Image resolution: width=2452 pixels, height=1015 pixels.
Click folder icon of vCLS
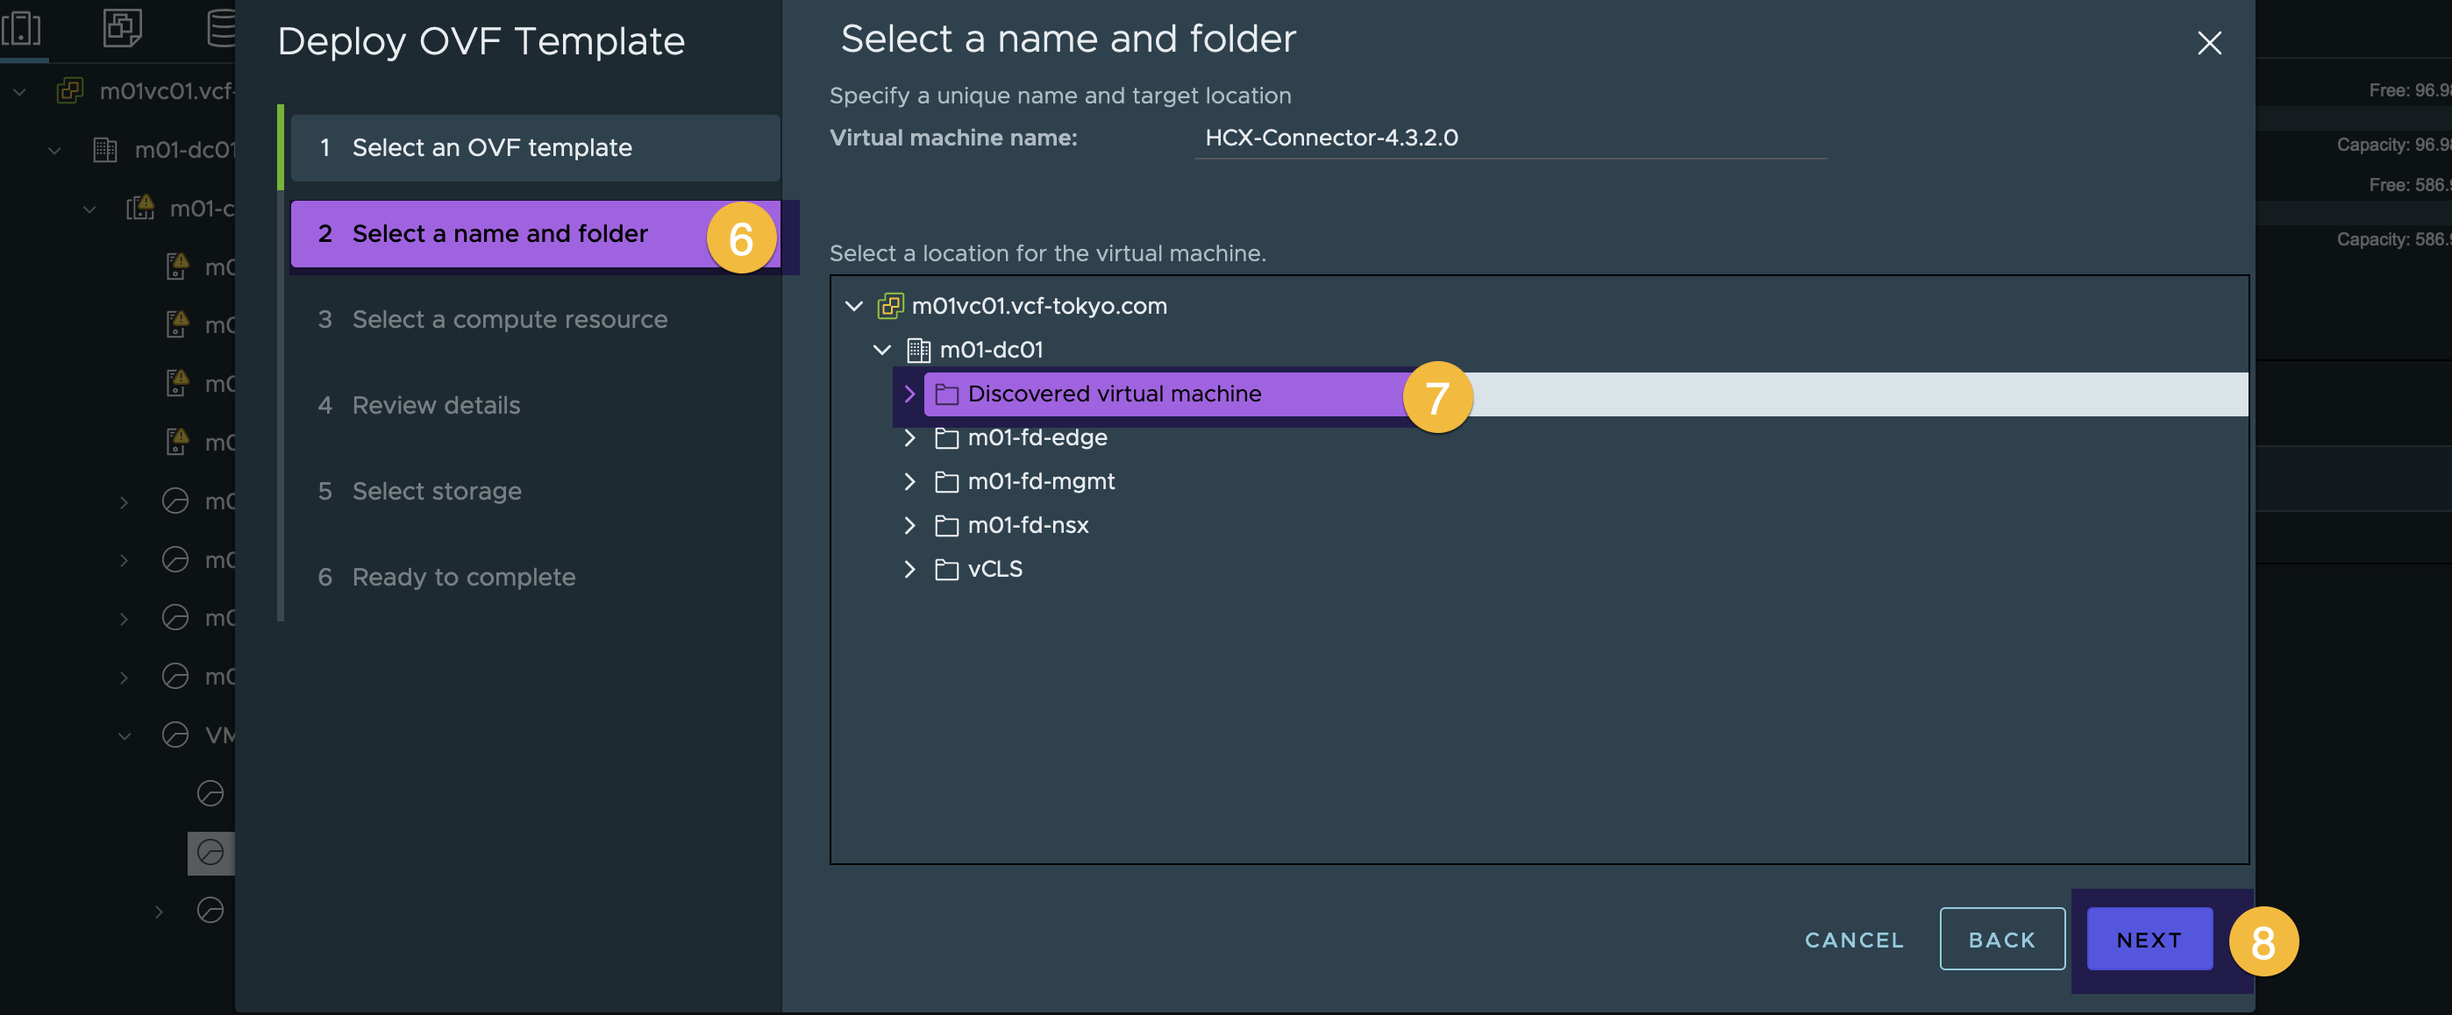click(x=946, y=569)
